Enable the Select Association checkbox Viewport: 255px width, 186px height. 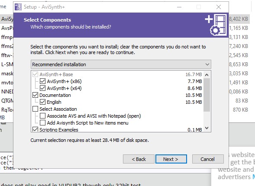36,109
